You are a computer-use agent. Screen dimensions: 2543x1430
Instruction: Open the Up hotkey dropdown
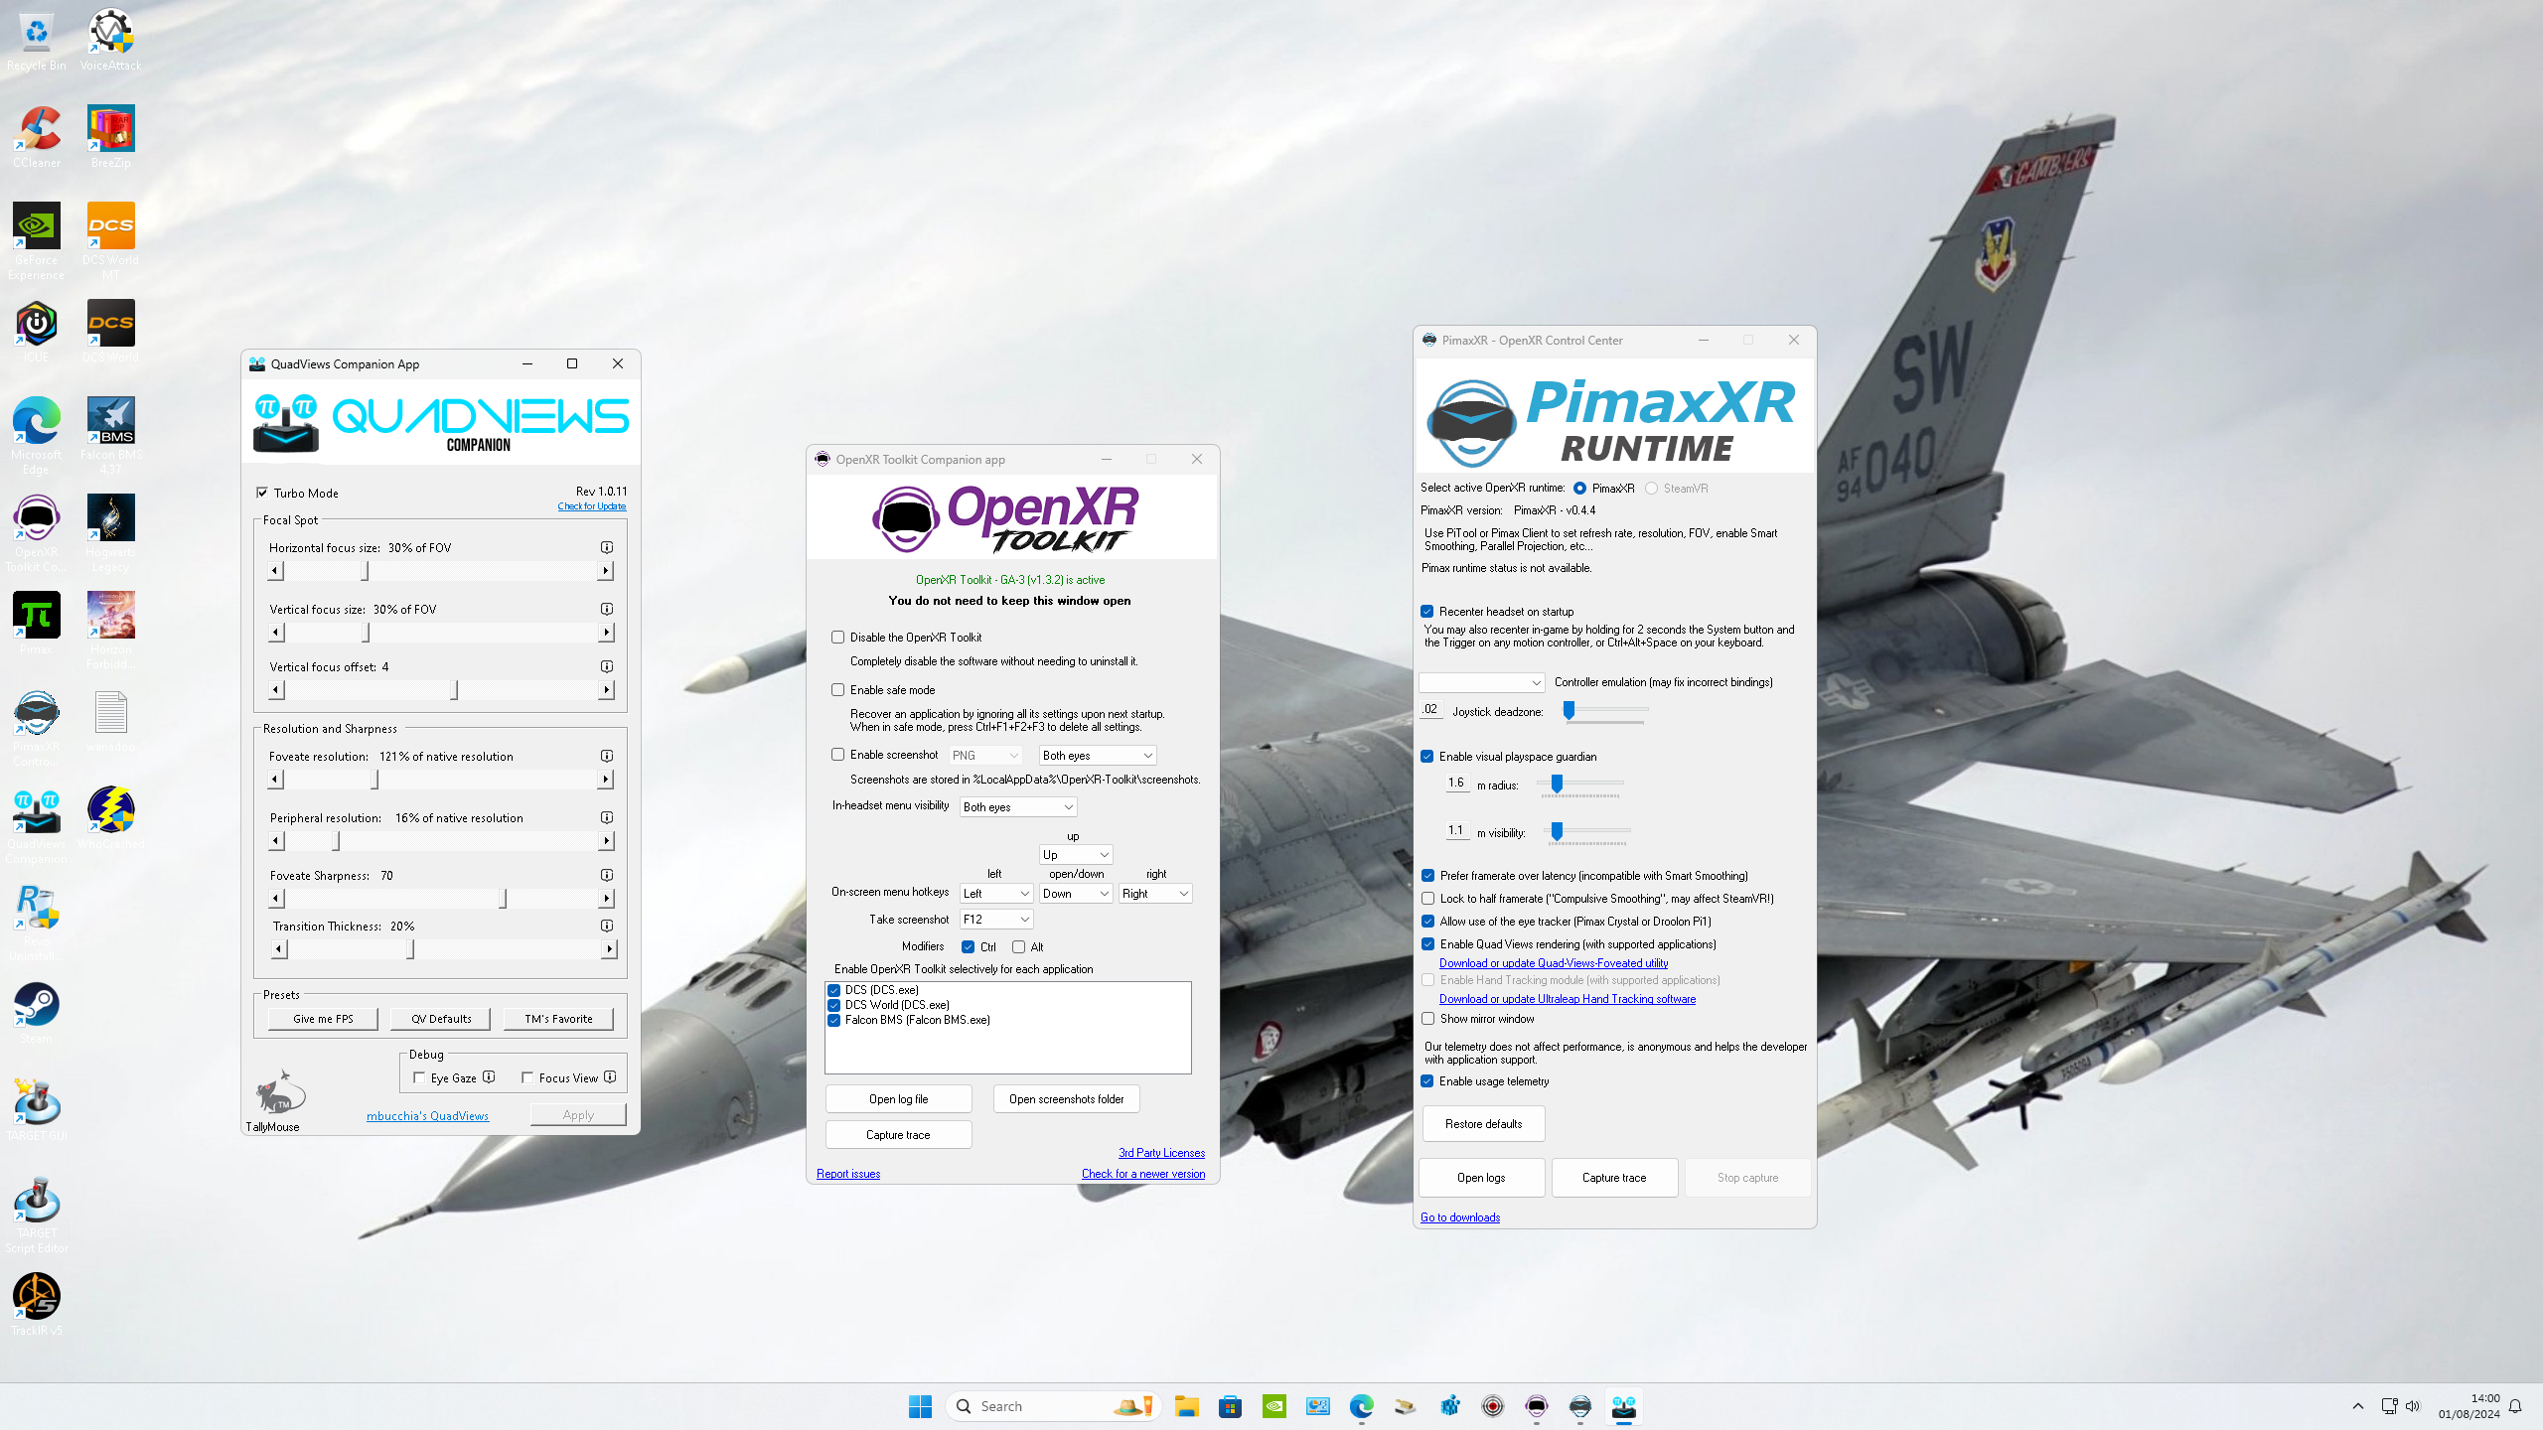(1076, 855)
